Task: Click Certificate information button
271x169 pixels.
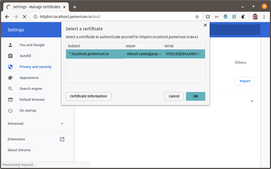Action: (x=89, y=96)
